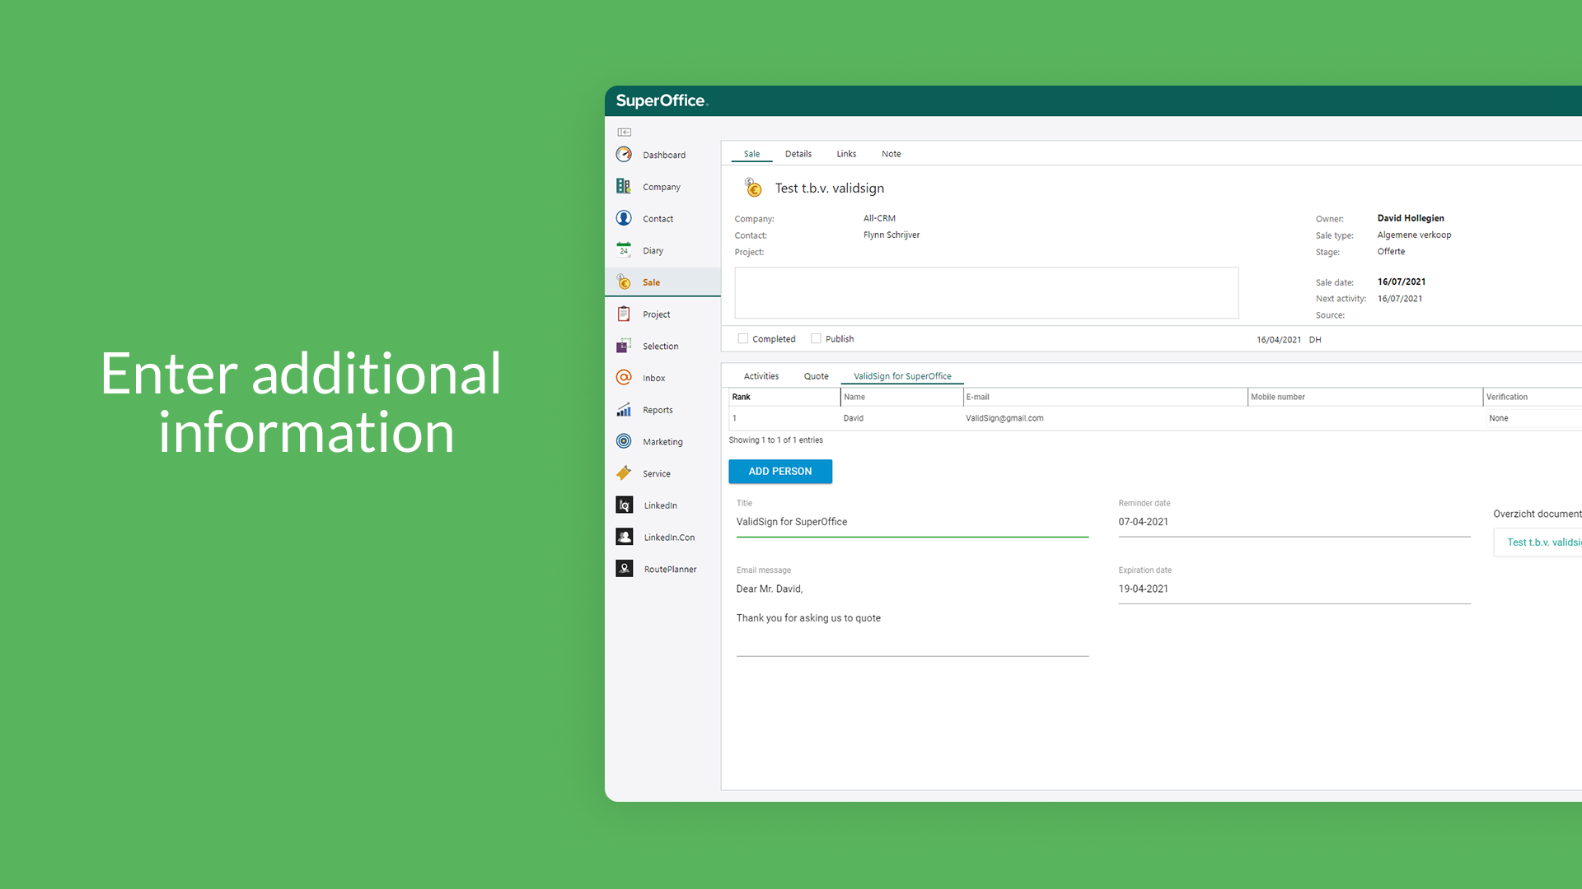
Task: Open the Sale section from sidebar
Action: [x=650, y=282]
